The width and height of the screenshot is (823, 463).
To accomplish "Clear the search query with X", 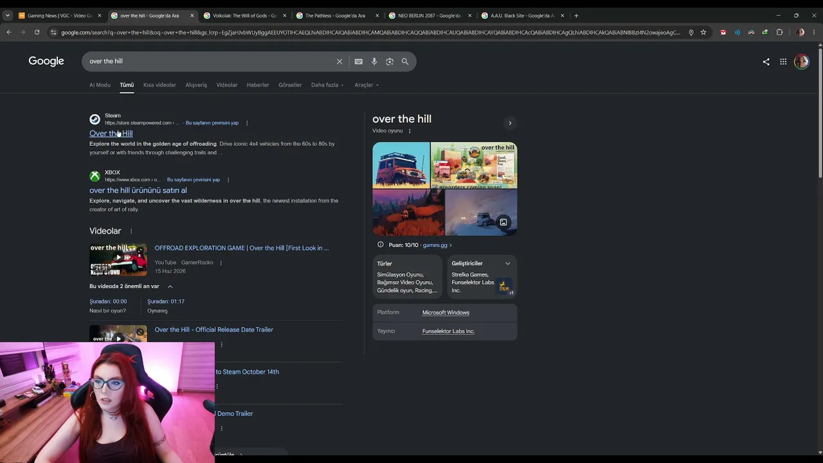I will tap(339, 61).
